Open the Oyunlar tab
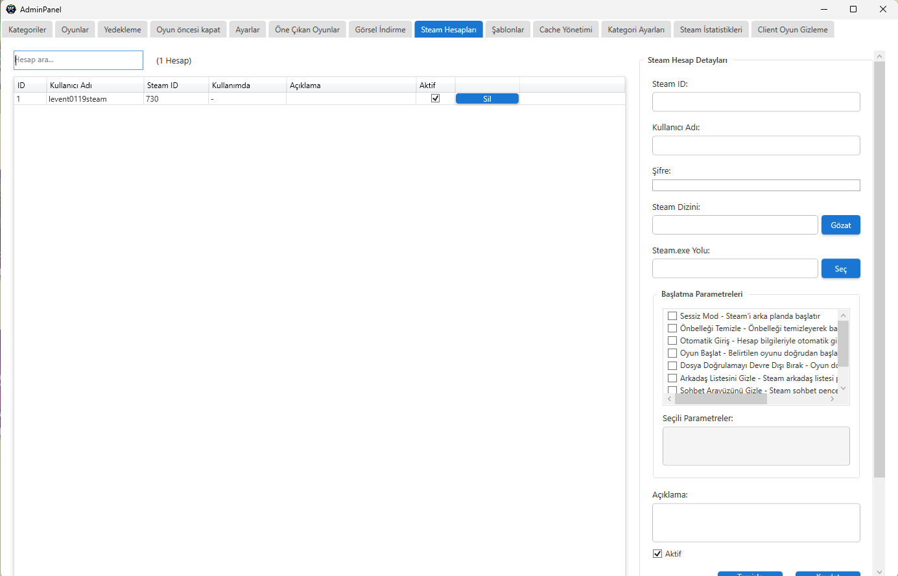 coord(75,30)
